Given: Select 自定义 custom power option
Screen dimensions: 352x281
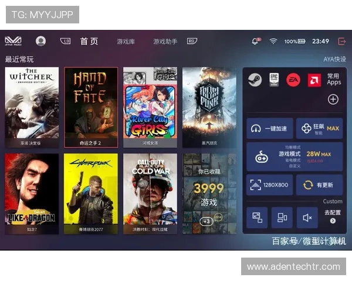Looking at the screenshot, I should (x=295, y=166).
